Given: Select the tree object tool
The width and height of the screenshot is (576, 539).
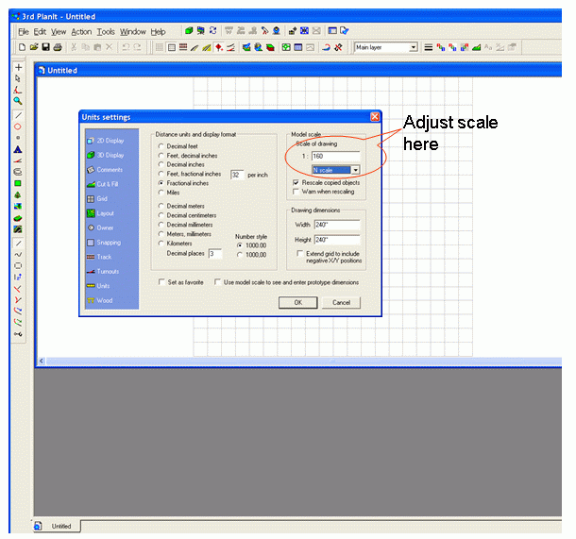Looking at the screenshot, I should click(x=18, y=195).
